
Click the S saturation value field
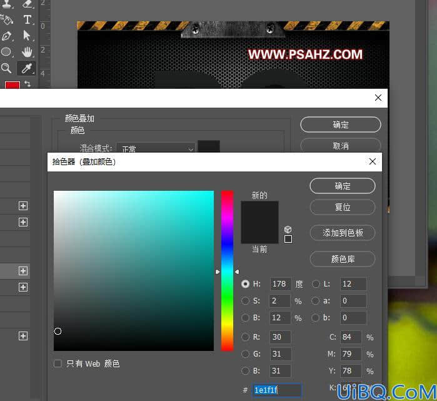(x=280, y=301)
